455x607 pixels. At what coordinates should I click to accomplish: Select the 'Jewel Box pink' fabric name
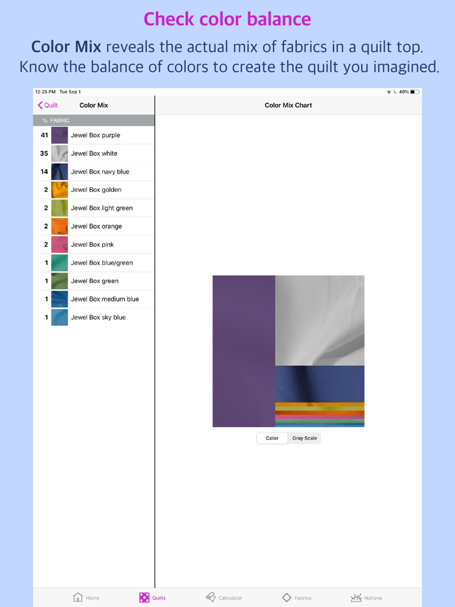[x=92, y=244]
